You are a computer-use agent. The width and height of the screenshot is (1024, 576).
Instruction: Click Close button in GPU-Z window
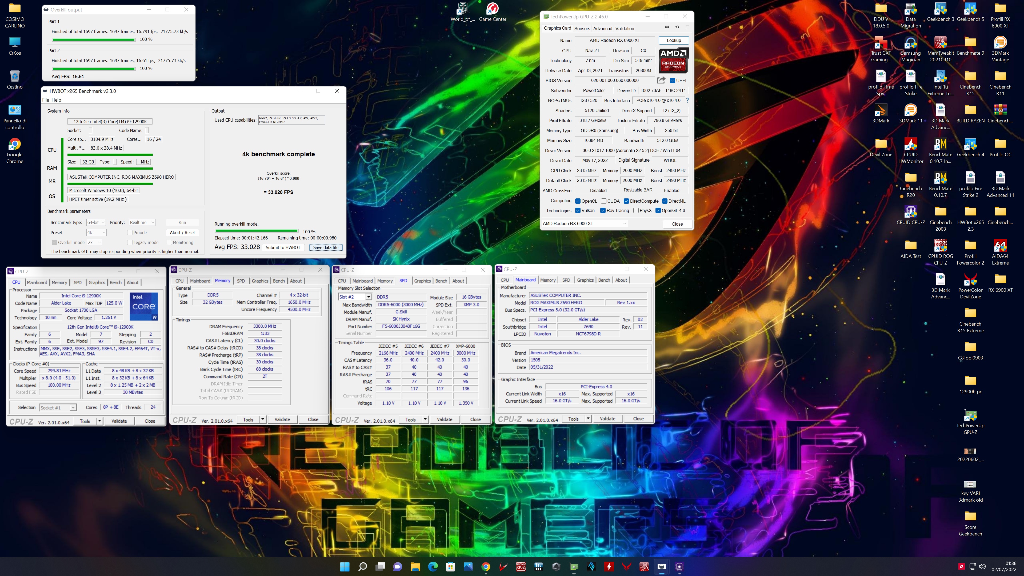[x=677, y=224]
